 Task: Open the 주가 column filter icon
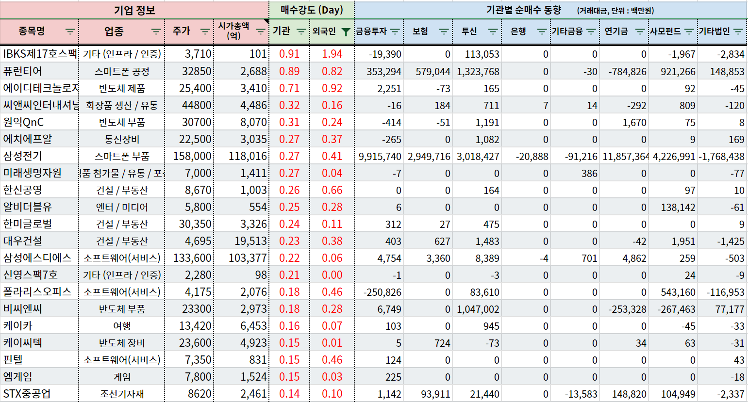205,32
